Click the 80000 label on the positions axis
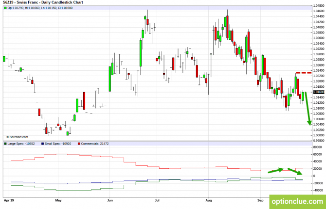 pos(317,147)
